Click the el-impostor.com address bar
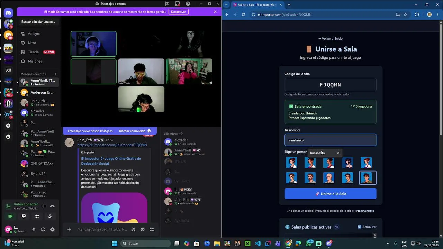 coord(324,15)
